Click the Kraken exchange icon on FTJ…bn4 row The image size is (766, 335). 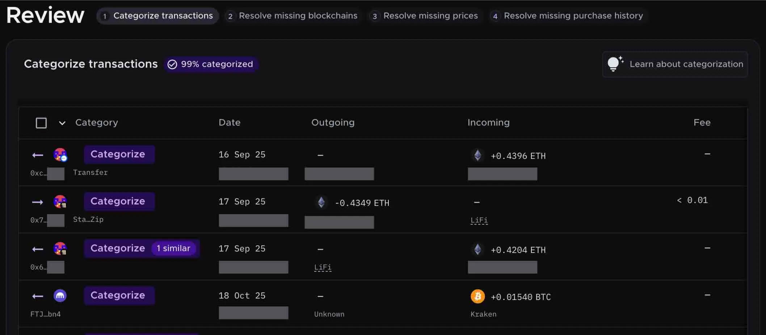pos(60,296)
